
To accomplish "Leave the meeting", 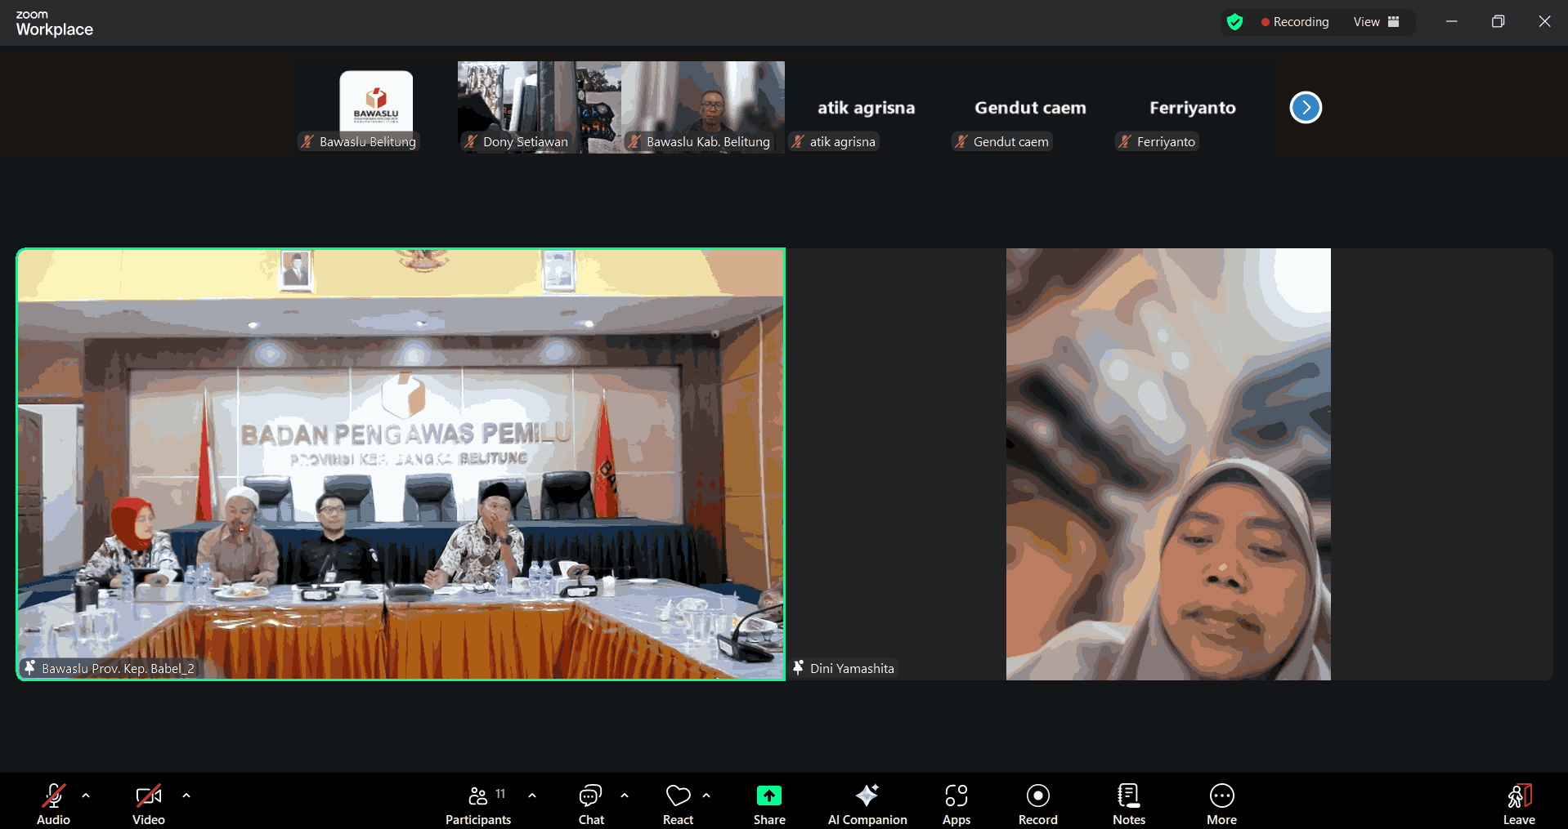I will pos(1519,804).
